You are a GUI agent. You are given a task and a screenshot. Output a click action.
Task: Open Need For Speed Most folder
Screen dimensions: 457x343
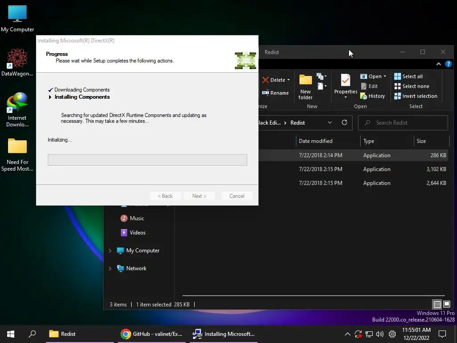pos(17,155)
